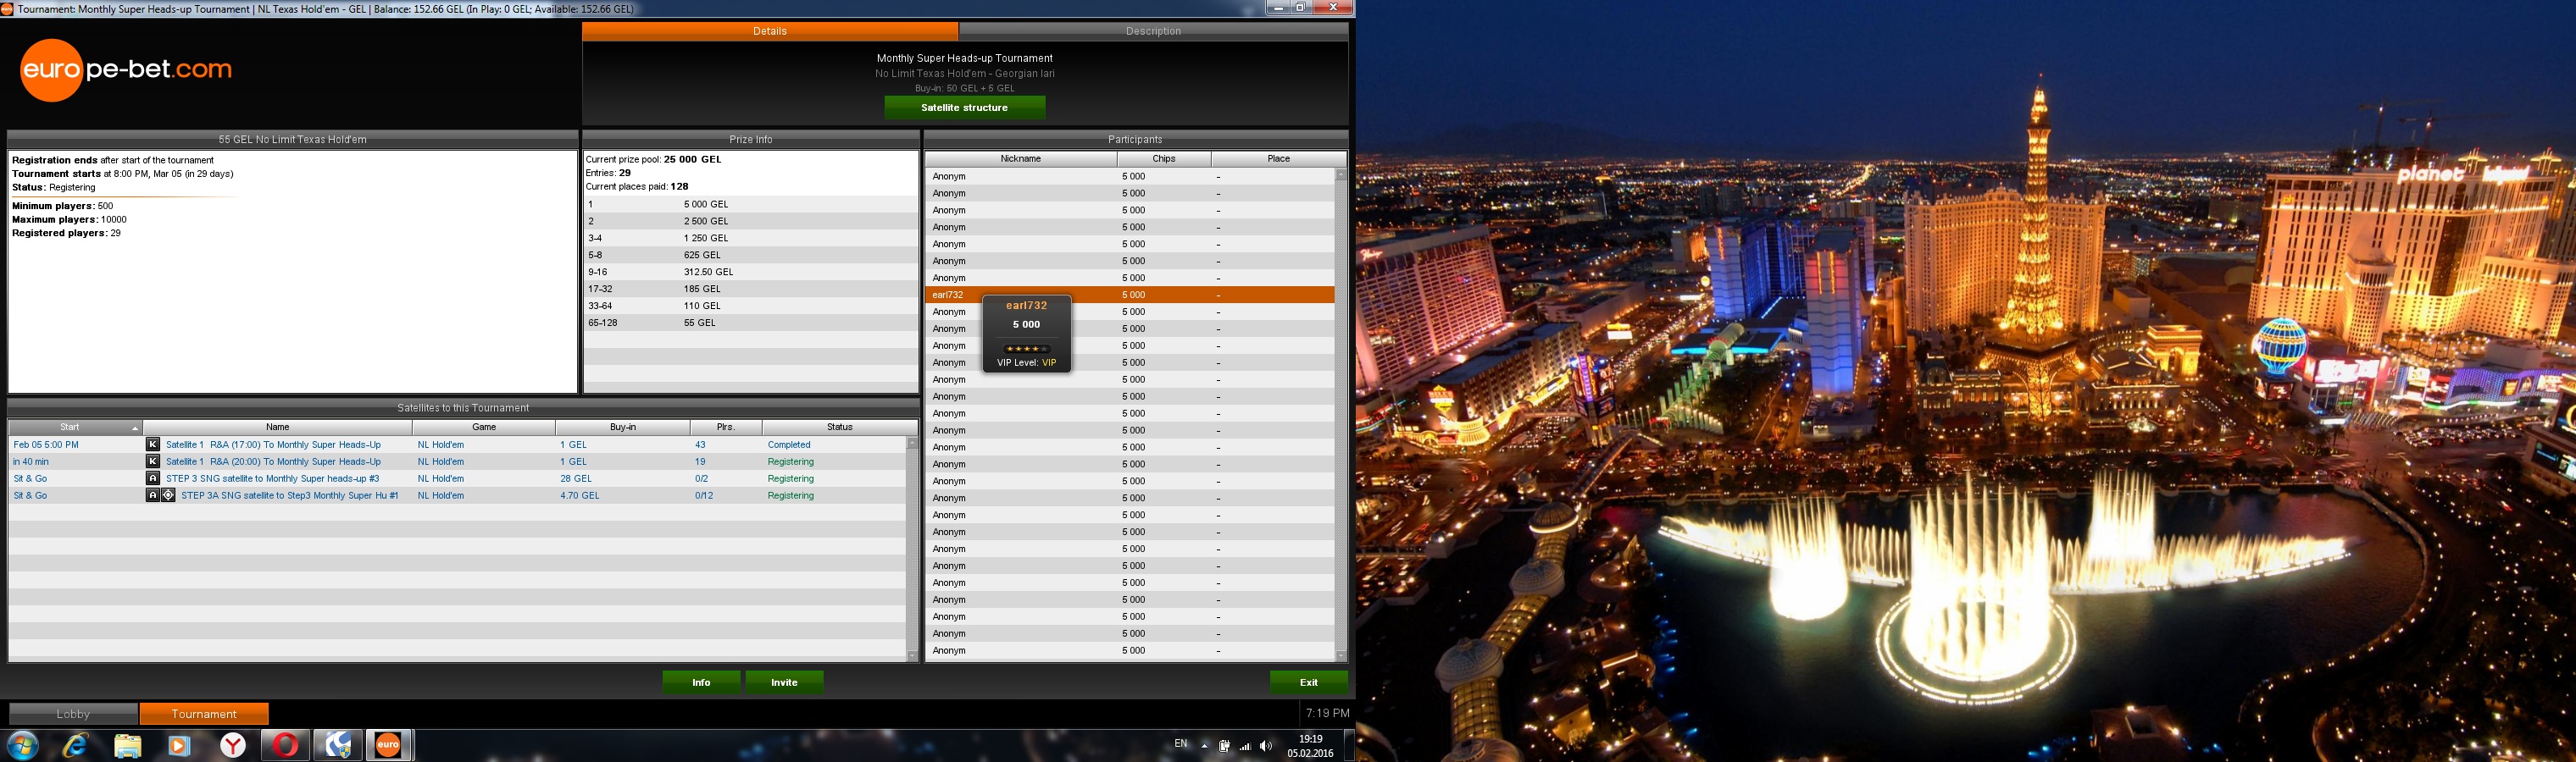Sort participants by Nickname column header
The height and width of the screenshot is (762, 2576).
point(1020,159)
